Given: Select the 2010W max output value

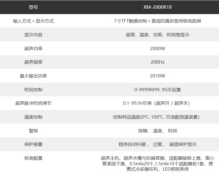Looking at the screenshot, I should coord(157,76).
